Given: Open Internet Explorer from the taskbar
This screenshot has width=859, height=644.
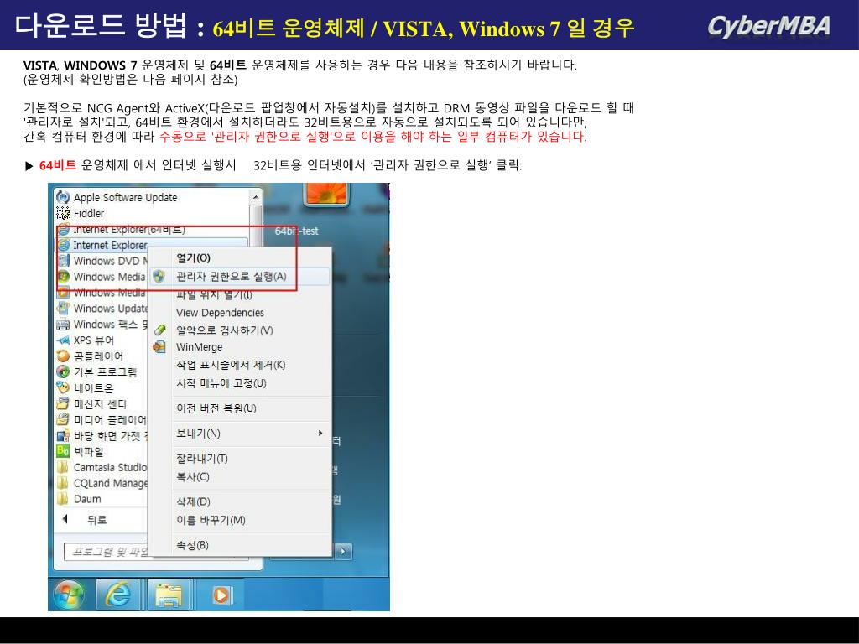Looking at the screenshot, I should [x=118, y=595].
